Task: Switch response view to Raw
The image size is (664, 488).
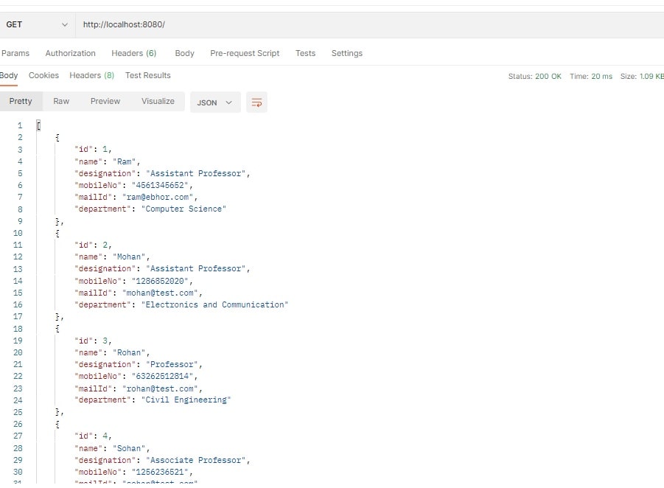Action: 61,101
